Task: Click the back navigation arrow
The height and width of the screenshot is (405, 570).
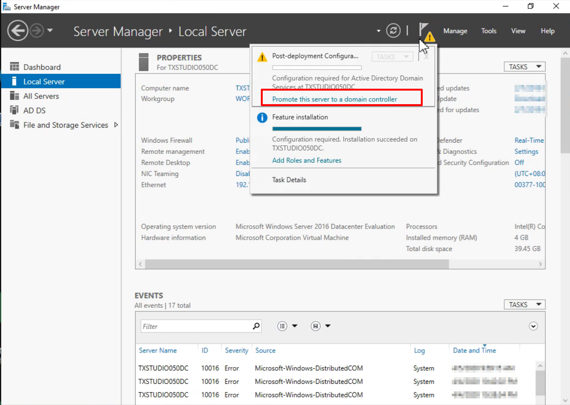Action: [18, 31]
